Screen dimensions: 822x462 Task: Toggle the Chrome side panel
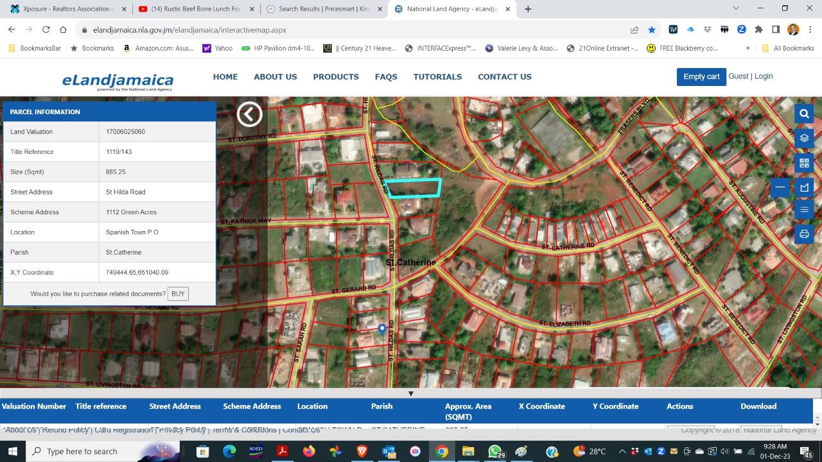tap(776, 30)
